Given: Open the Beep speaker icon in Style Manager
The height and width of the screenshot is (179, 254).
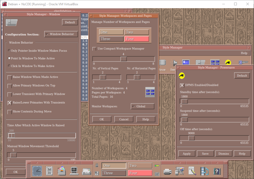Looking at the screenshot, I should pos(173,63).
